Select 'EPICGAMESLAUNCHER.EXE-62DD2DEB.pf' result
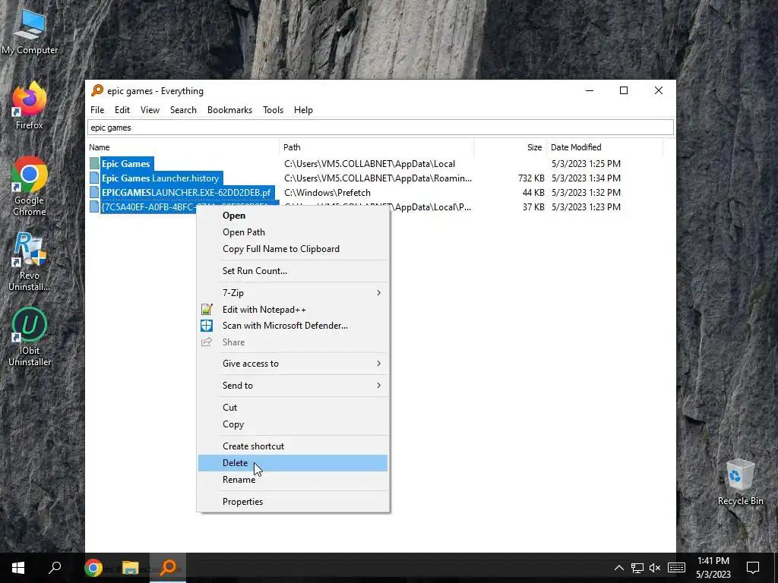The width and height of the screenshot is (778, 583). click(186, 192)
